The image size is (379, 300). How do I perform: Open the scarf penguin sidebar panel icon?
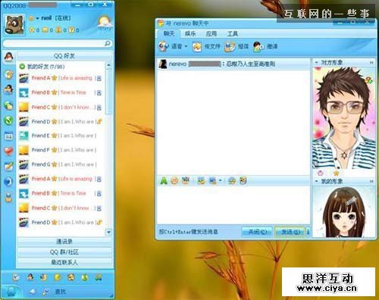pos(9,89)
